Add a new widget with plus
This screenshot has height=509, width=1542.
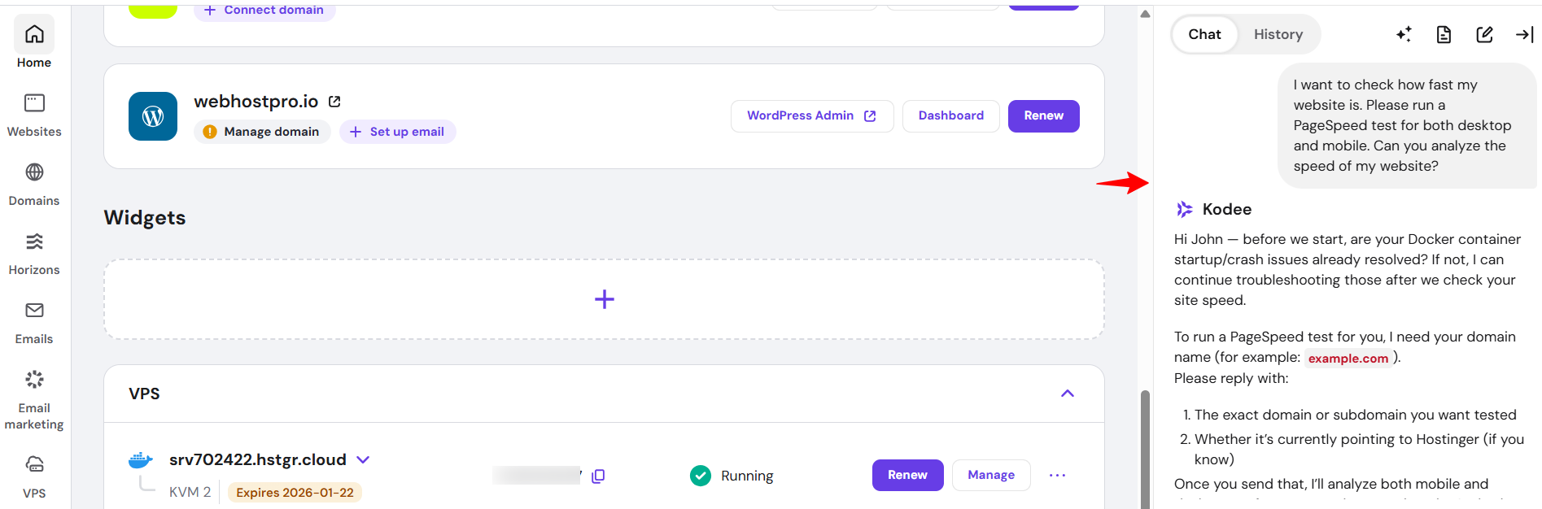[604, 299]
